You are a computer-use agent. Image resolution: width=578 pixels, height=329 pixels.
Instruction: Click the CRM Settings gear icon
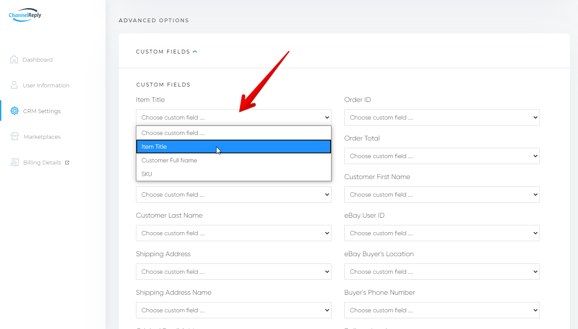14,111
